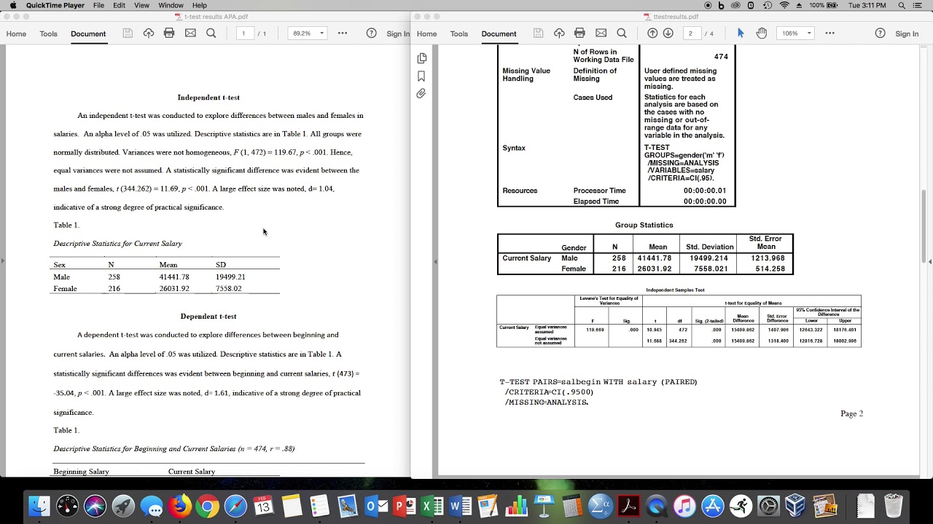The image size is (933, 524).
Task: Open Google Chrome from the Dock
Action: click(x=207, y=506)
